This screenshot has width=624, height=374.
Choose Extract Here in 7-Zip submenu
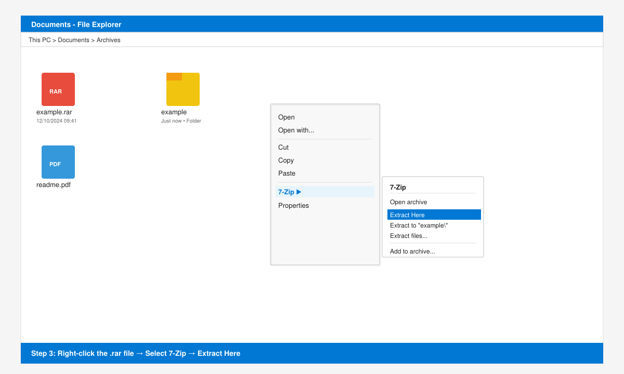click(434, 215)
